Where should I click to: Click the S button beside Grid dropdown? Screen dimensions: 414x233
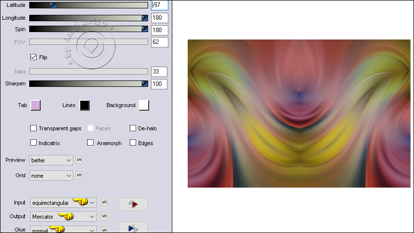click(x=79, y=175)
